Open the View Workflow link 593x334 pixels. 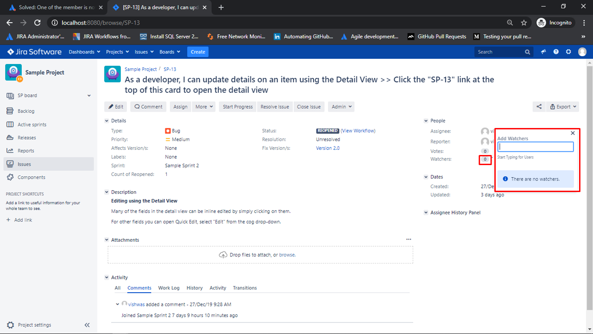pyautogui.click(x=358, y=131)
